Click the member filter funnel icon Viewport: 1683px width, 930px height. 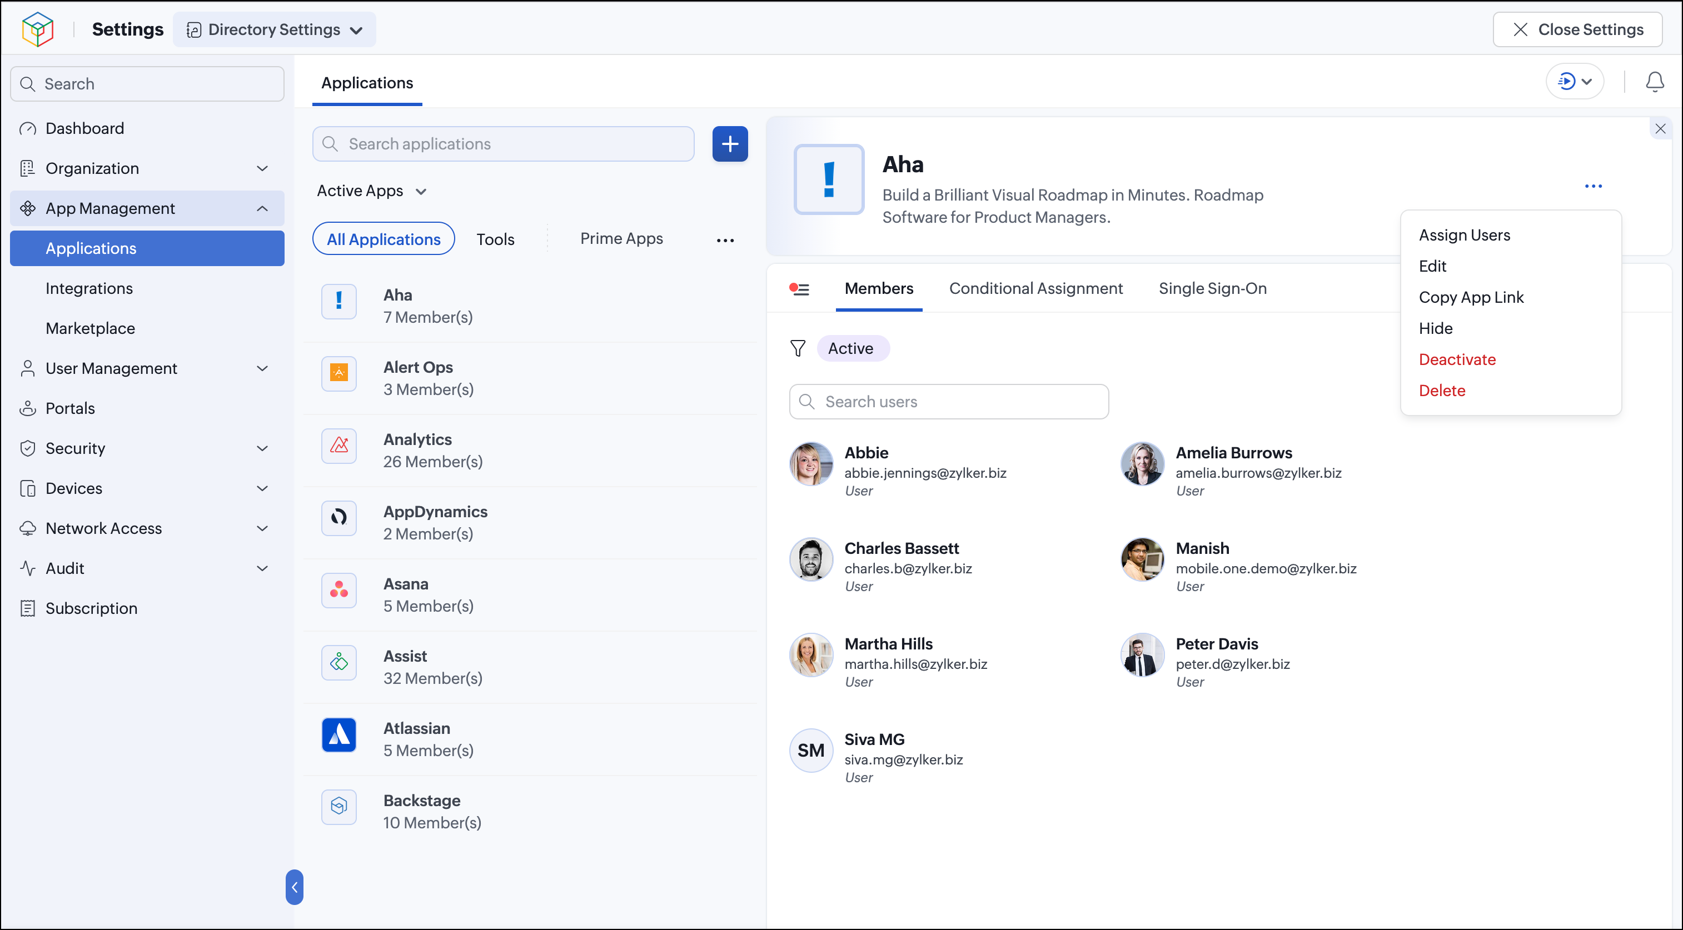point(798,348)
